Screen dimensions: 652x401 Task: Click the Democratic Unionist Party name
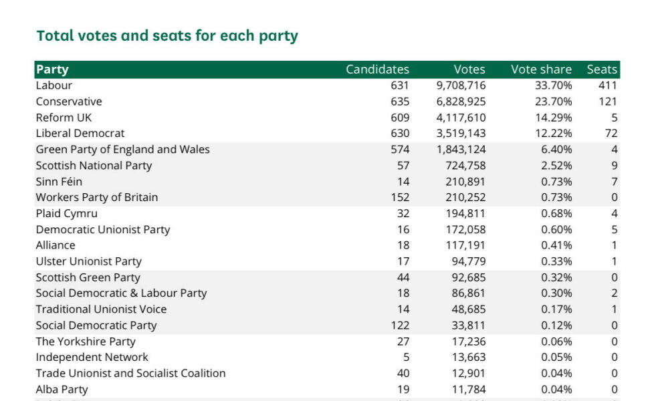[x=103, y=230]
